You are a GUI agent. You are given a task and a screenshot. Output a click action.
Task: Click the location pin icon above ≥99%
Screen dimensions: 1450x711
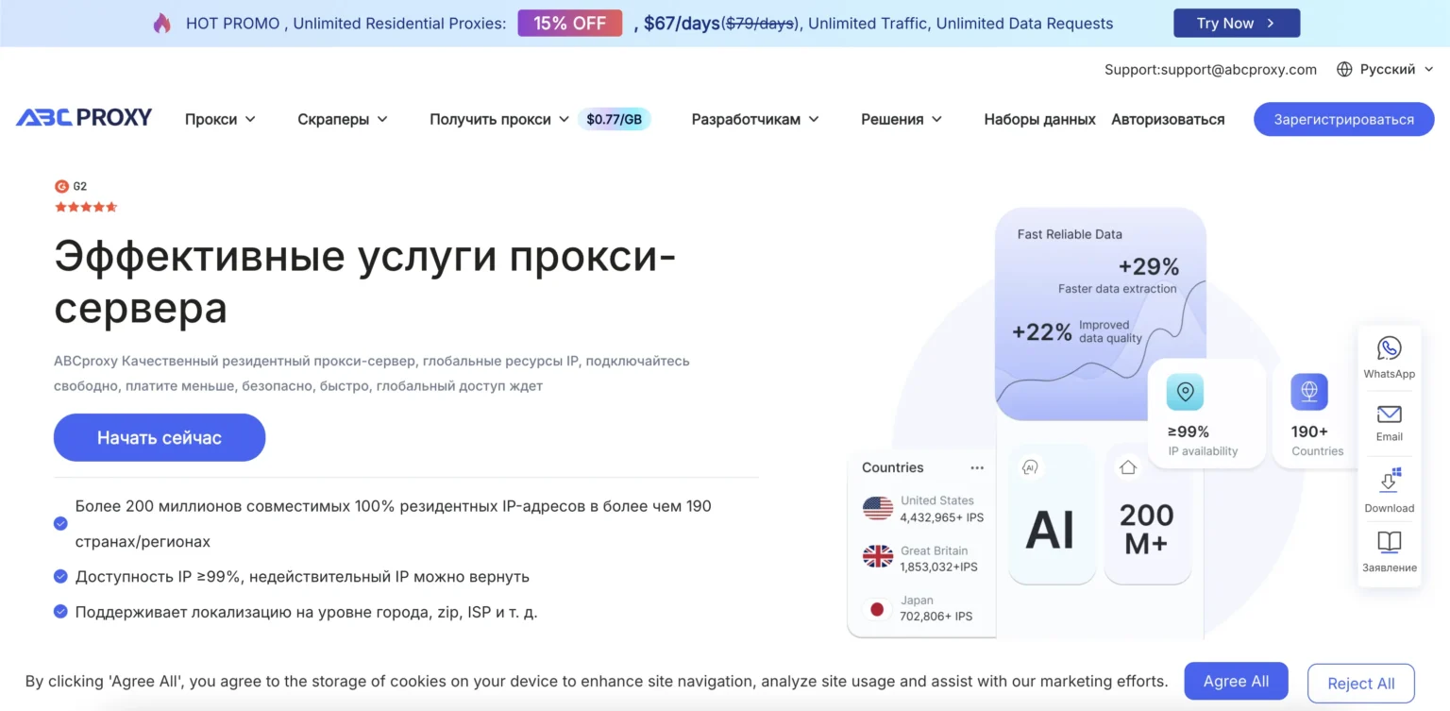point(1184,391)
